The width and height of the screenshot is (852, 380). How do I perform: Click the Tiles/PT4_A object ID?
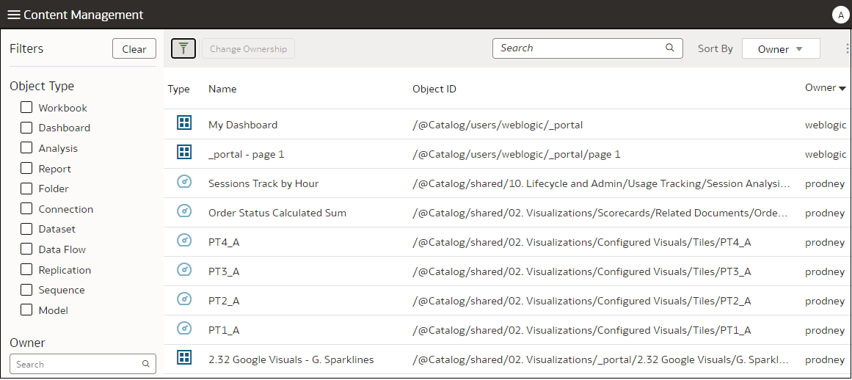click(x=582, y=242)
